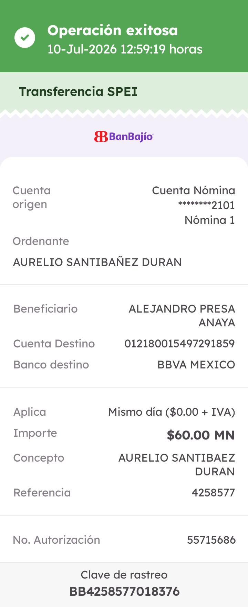This screenshot has width=248, height=612.
Task: Click the Clave de rastreo label
Action: click(124, 575)
